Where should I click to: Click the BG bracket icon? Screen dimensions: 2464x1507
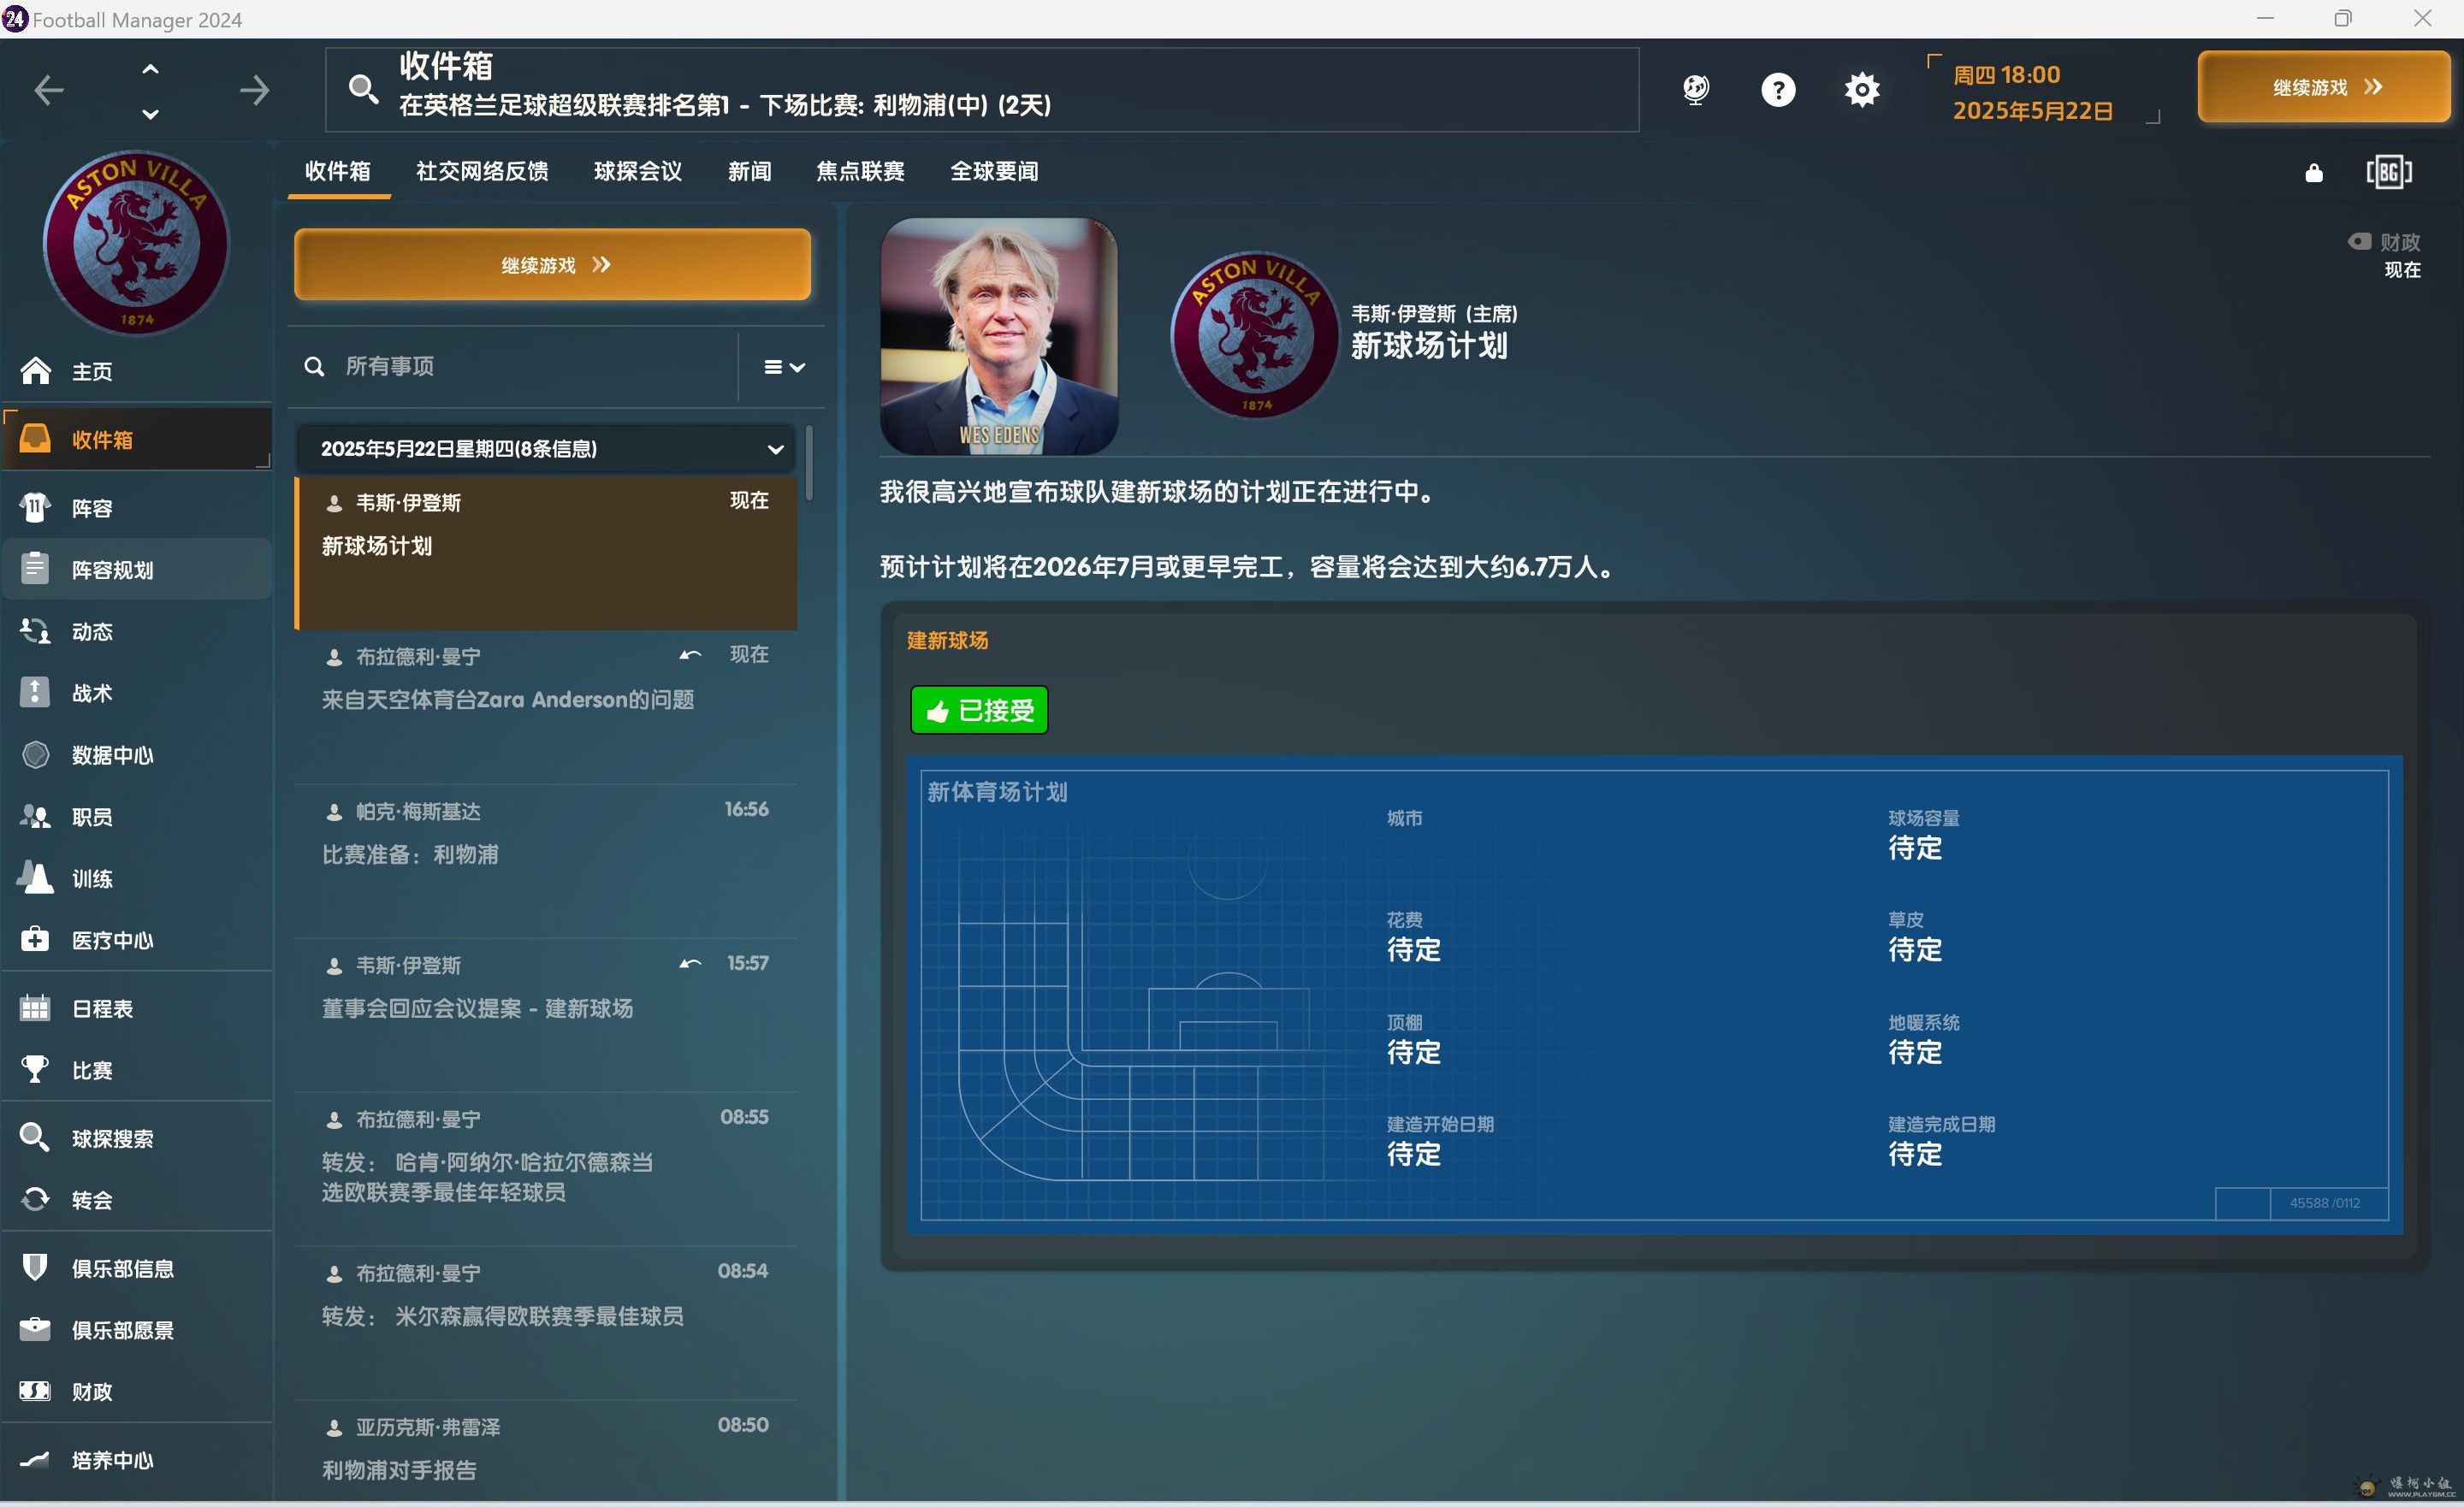[2388, 172]
